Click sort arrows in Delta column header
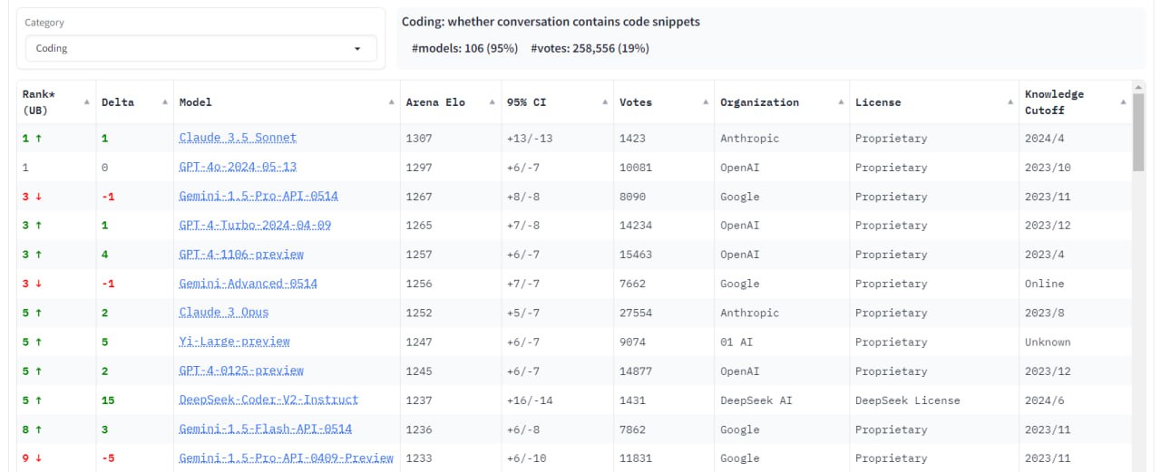The image size is (1161, 472). pyautogui.click(x=165, y=102)
